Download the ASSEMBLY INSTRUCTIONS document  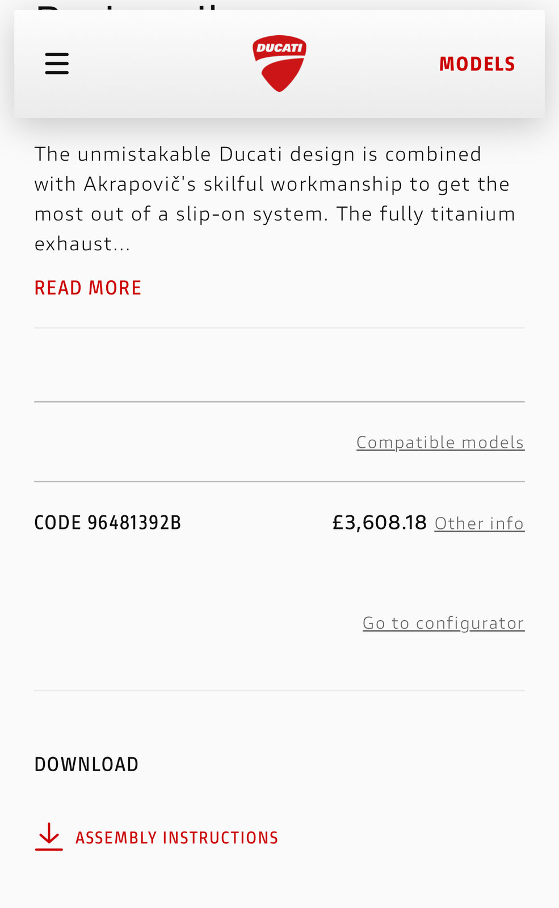tap(176, 838)
